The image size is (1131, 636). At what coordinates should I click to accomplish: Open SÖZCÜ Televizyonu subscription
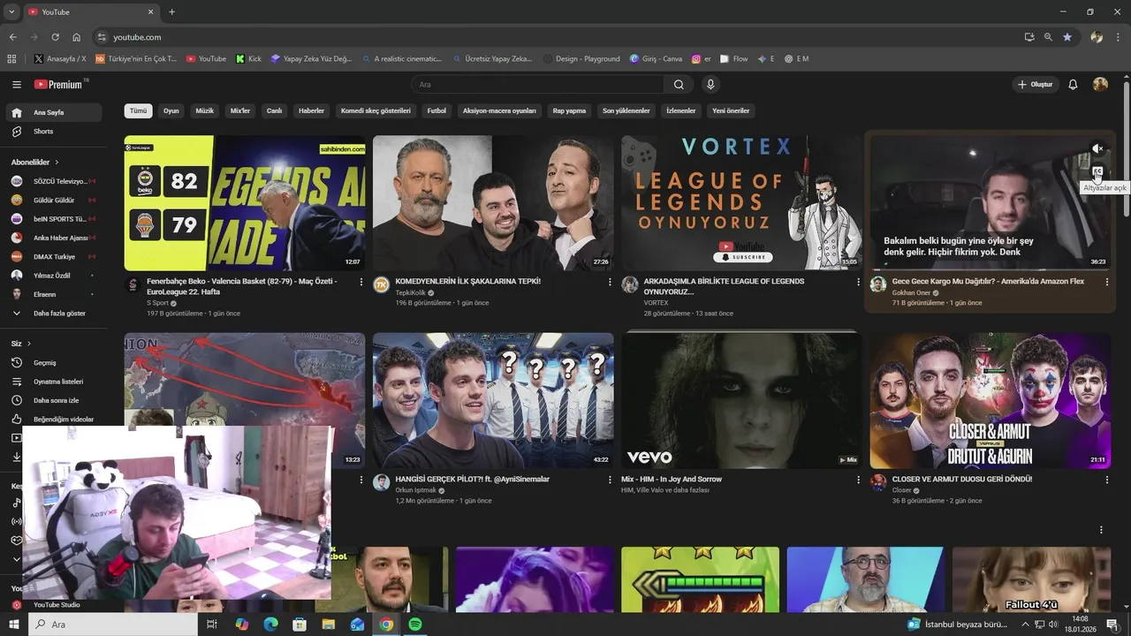coord(54,182)
